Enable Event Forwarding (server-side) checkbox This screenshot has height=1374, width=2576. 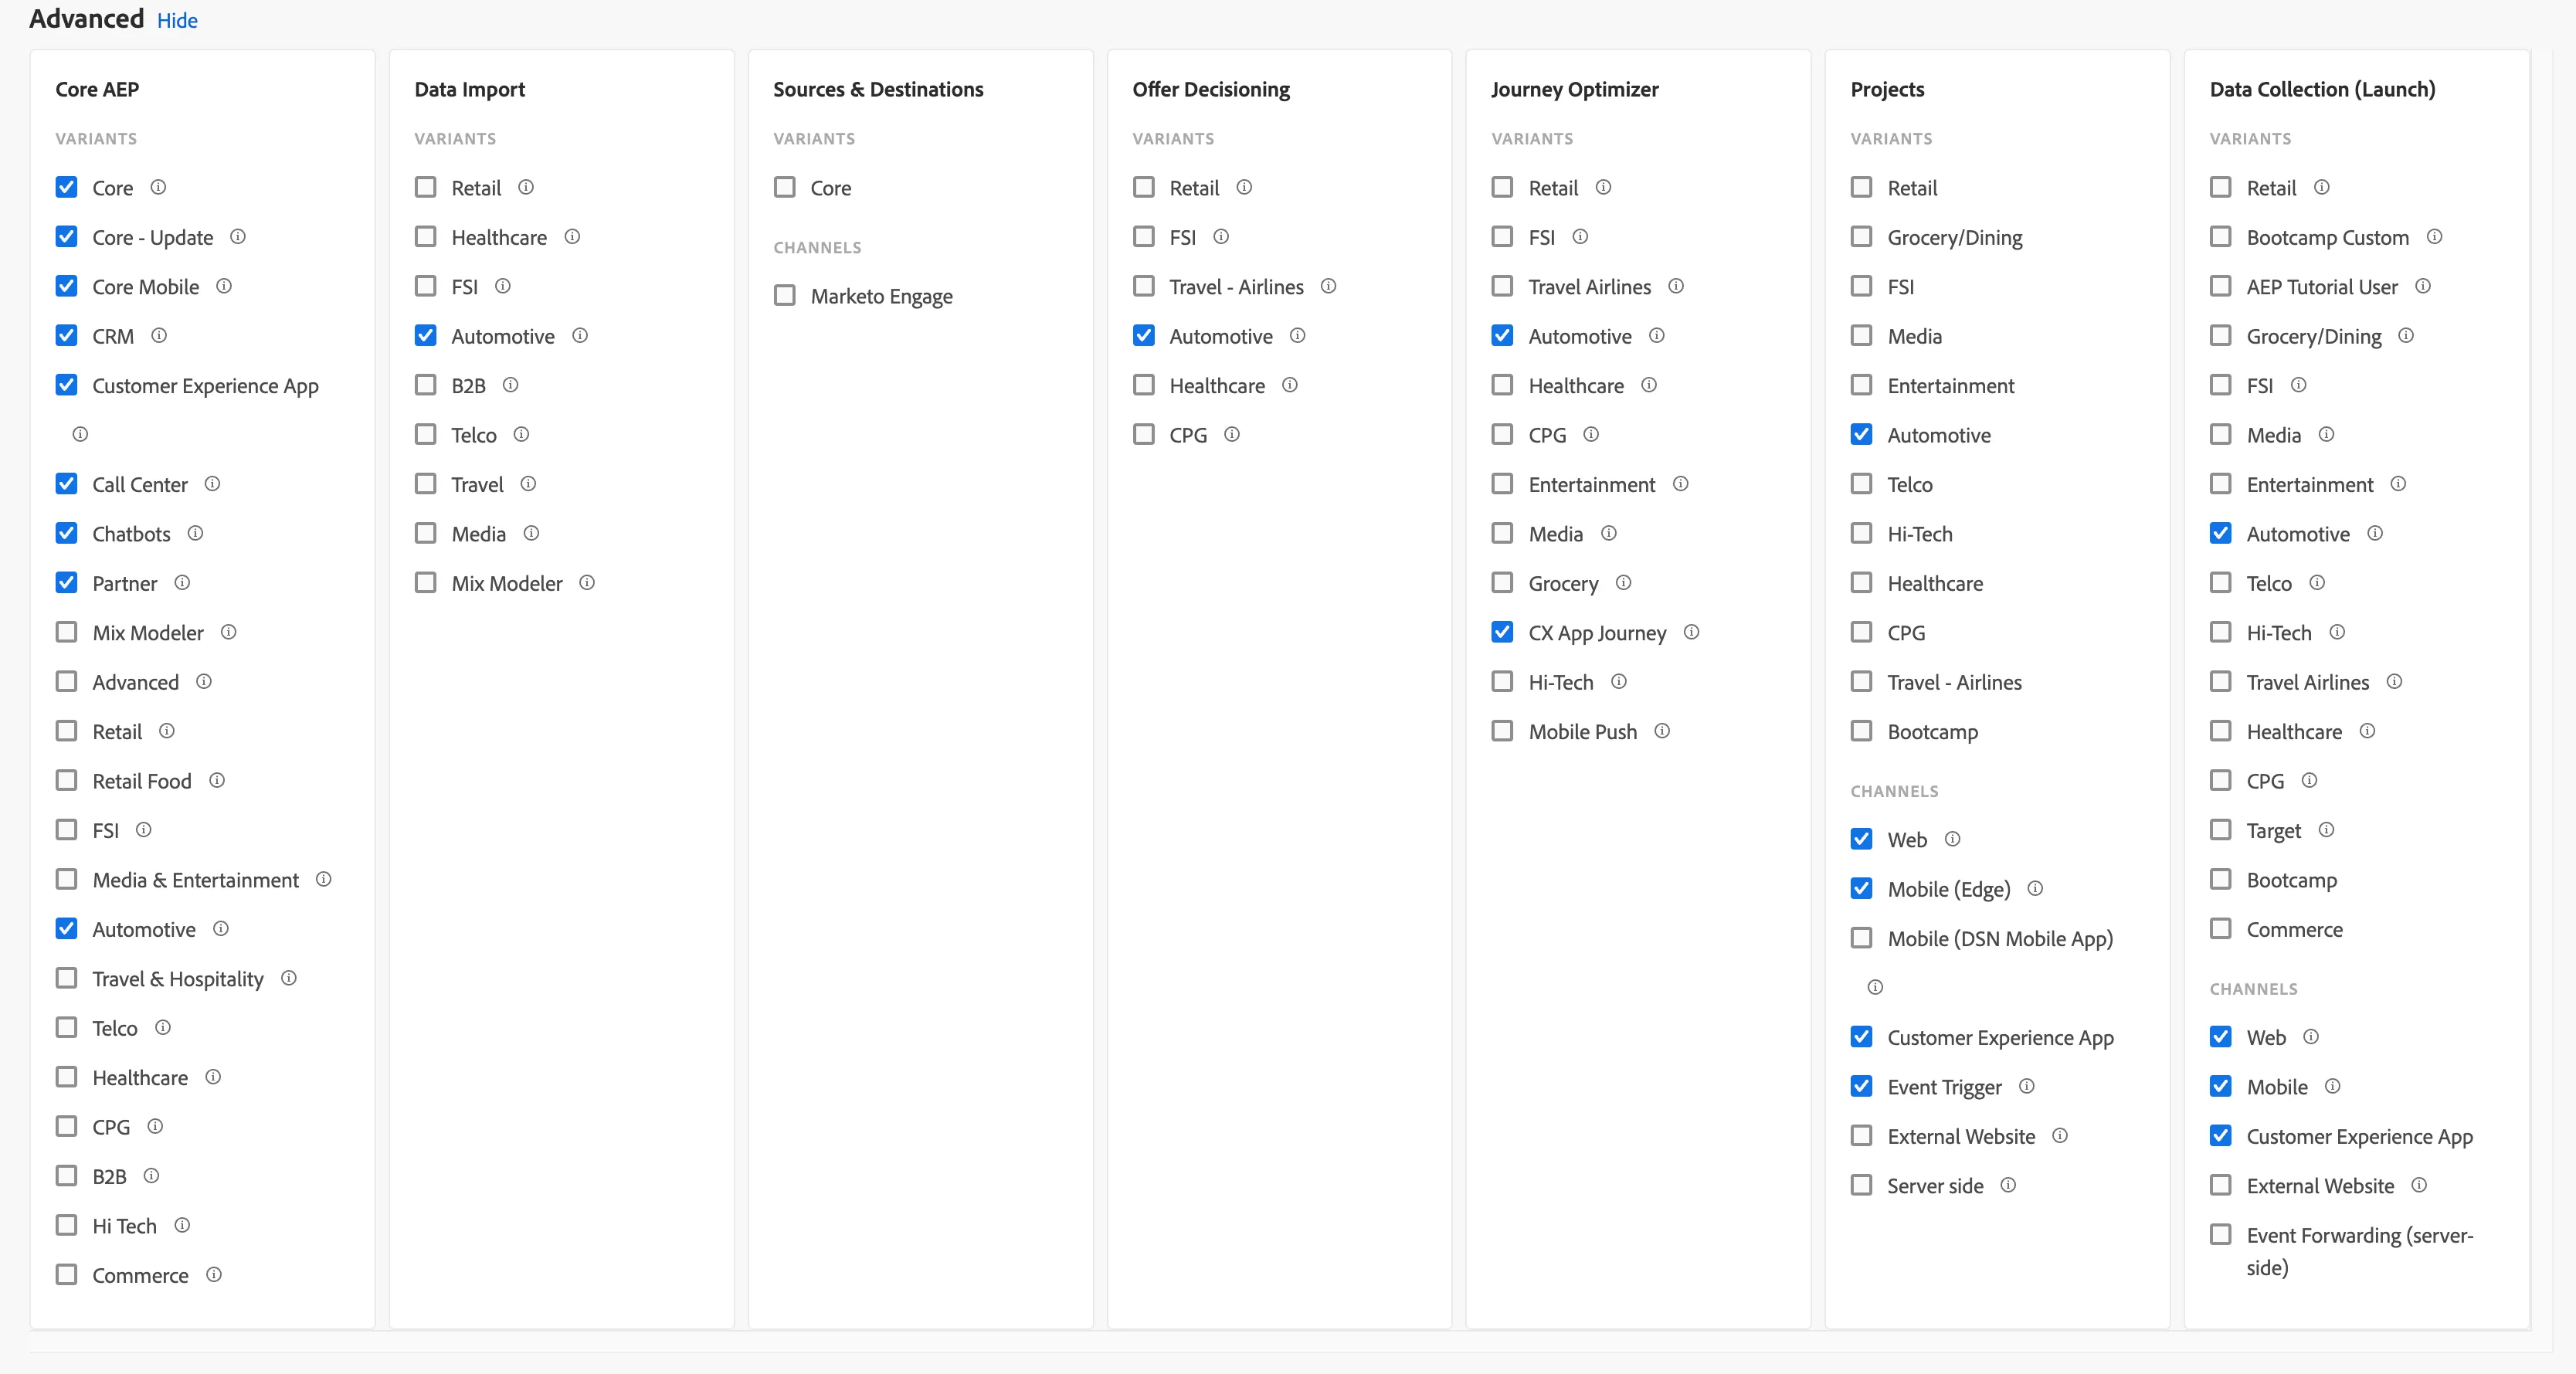[2220, 1235]
